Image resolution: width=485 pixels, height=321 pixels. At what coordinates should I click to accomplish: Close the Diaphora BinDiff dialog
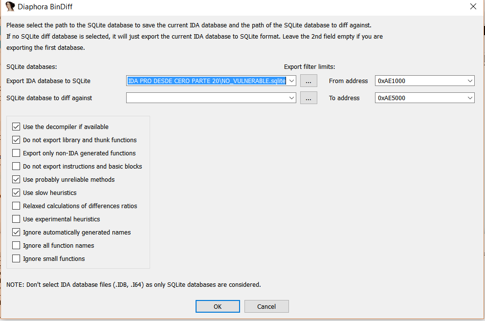click(473, 7)
